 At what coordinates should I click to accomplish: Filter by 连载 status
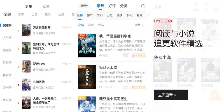coord(91,25)
